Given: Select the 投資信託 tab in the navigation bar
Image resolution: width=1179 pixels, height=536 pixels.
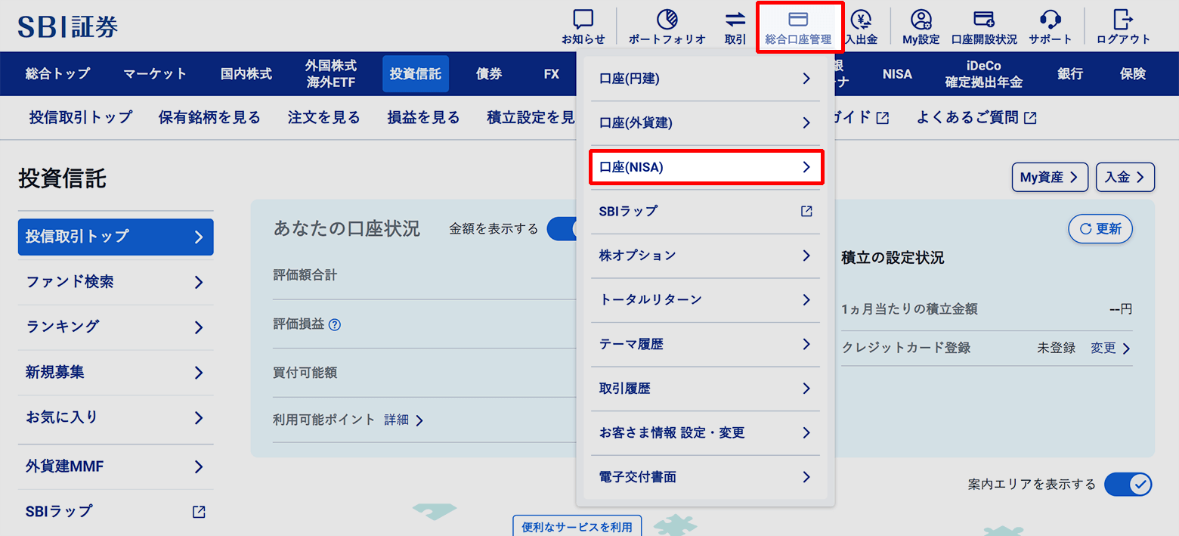Looking at the screenshot, I should [416, 74].
